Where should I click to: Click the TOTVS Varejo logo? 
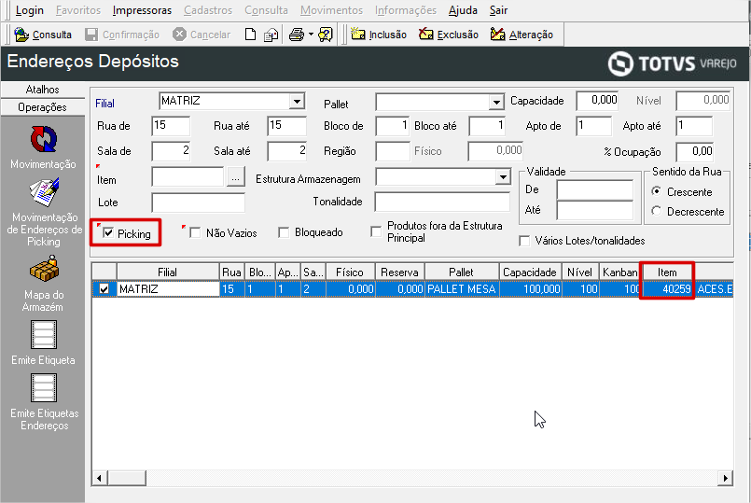672,63
